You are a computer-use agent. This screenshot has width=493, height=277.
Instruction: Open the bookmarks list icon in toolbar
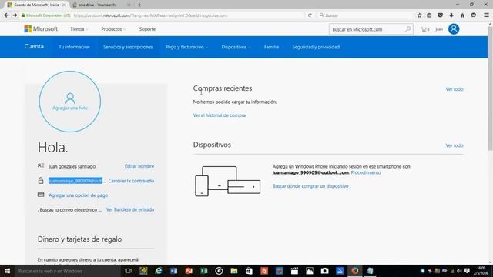[429, 15]
